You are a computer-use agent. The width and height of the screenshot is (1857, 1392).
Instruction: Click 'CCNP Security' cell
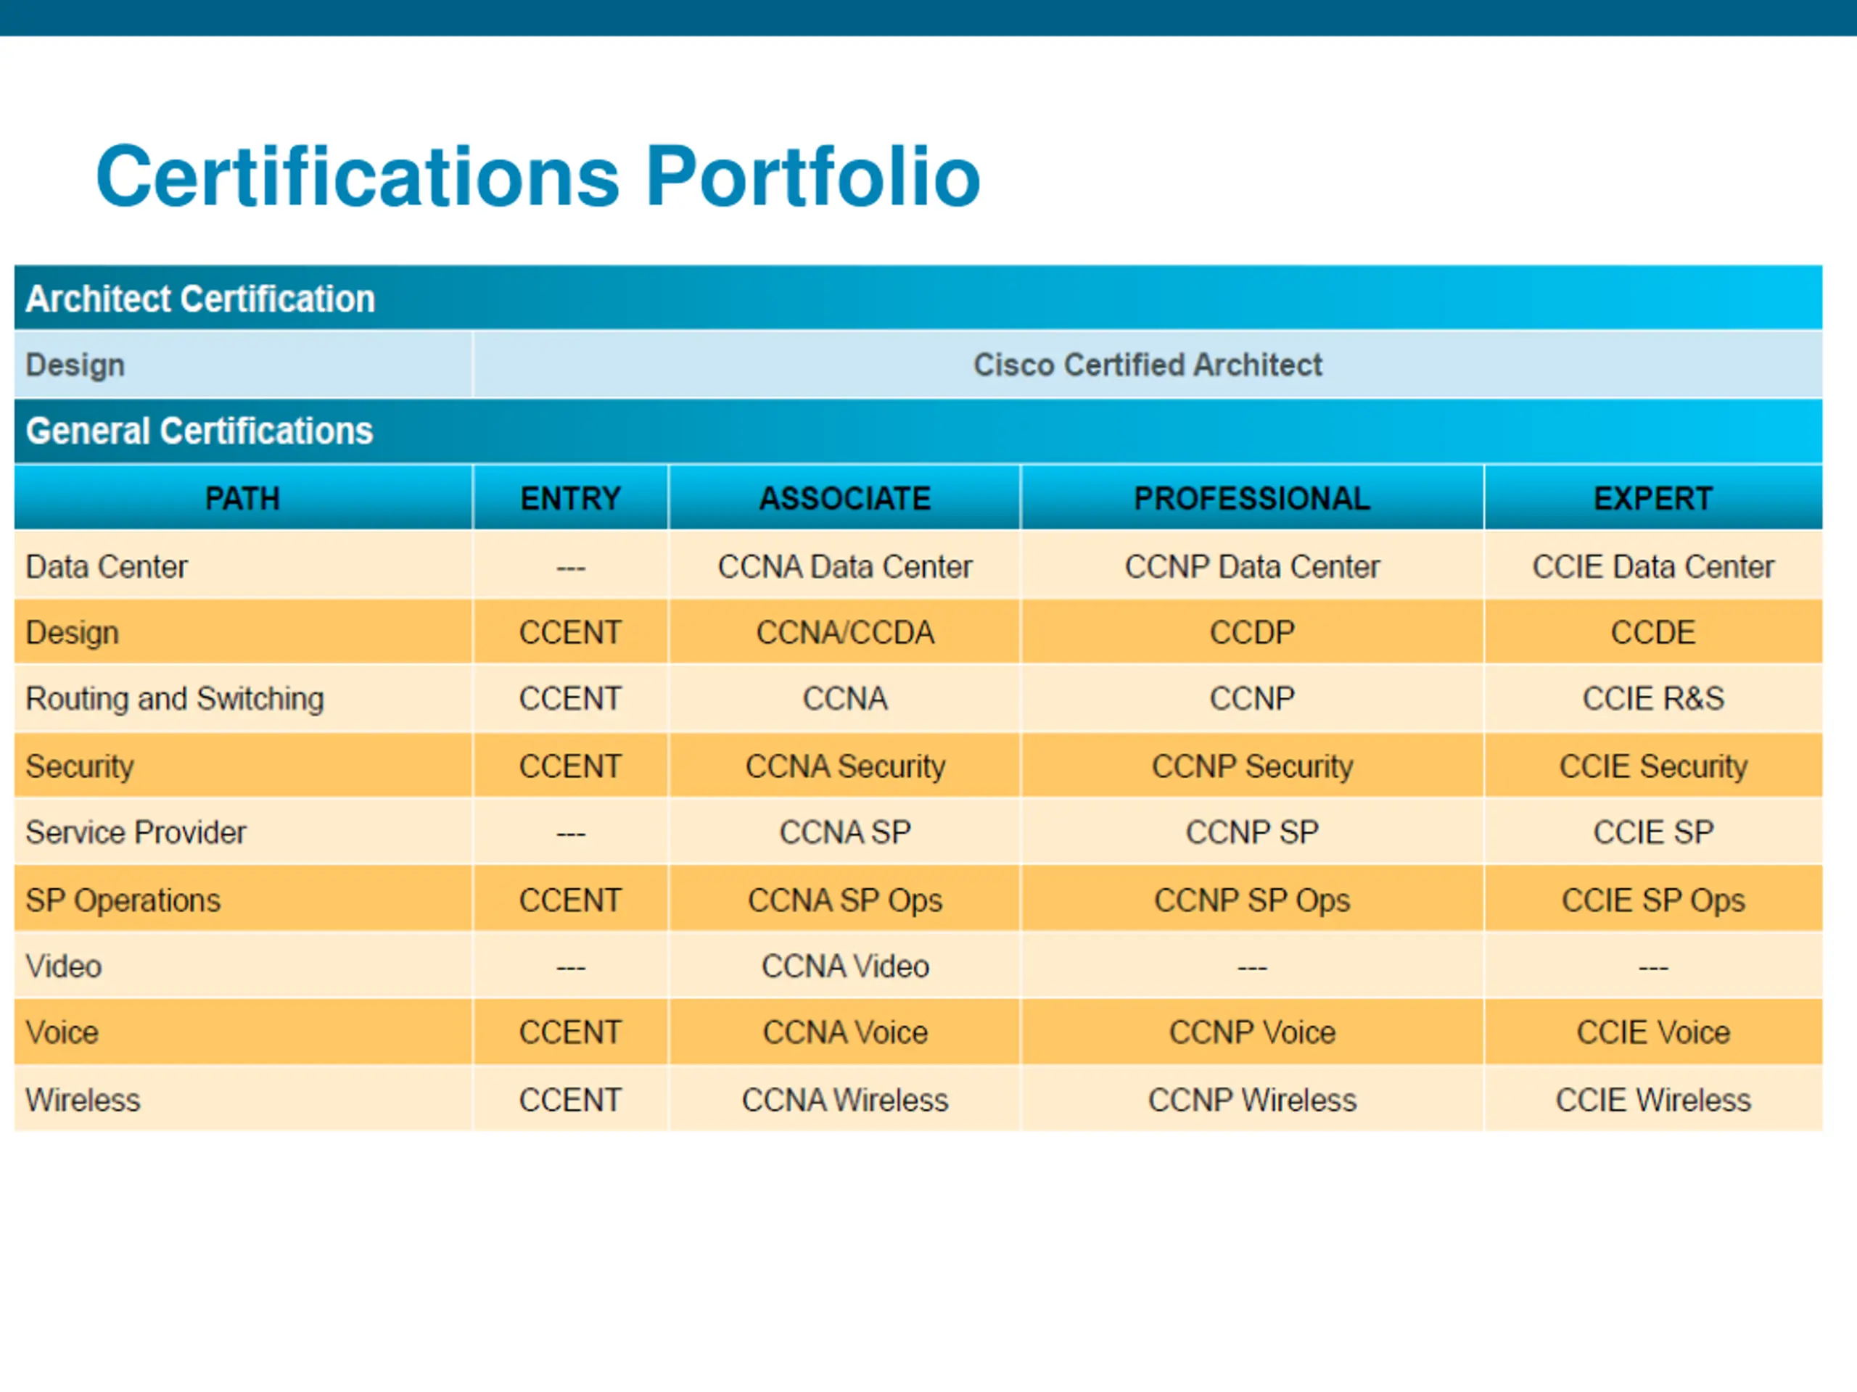pos(1252,765)
